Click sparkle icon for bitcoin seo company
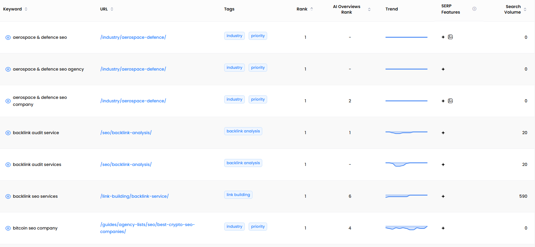 click(443, 228)
